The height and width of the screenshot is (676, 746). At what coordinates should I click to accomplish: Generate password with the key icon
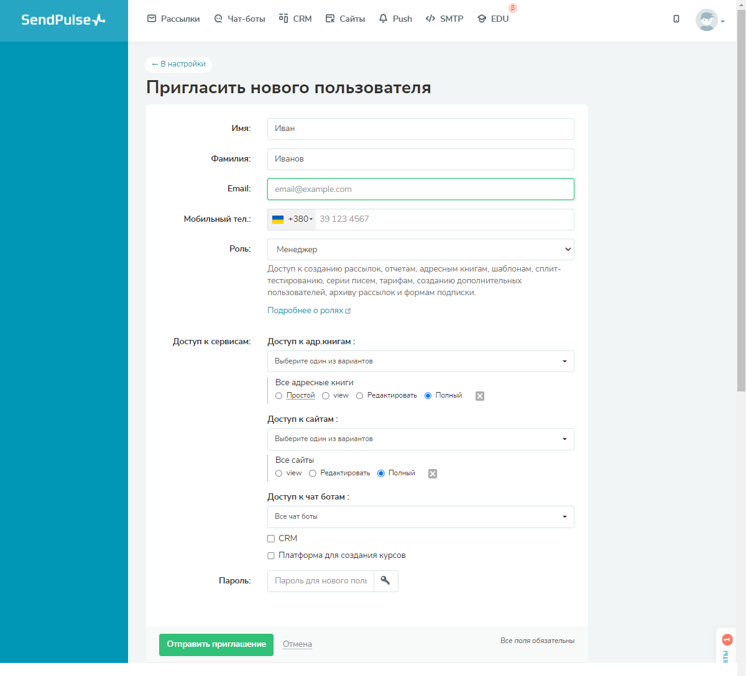[385, 581]
